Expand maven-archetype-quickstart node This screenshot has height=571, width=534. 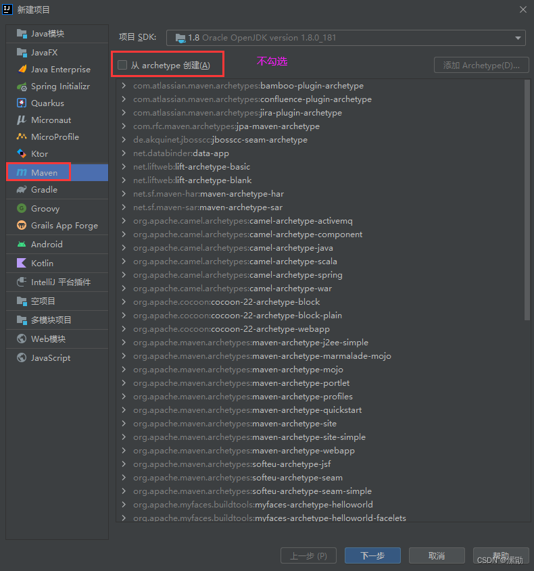[x=124, y=409]
